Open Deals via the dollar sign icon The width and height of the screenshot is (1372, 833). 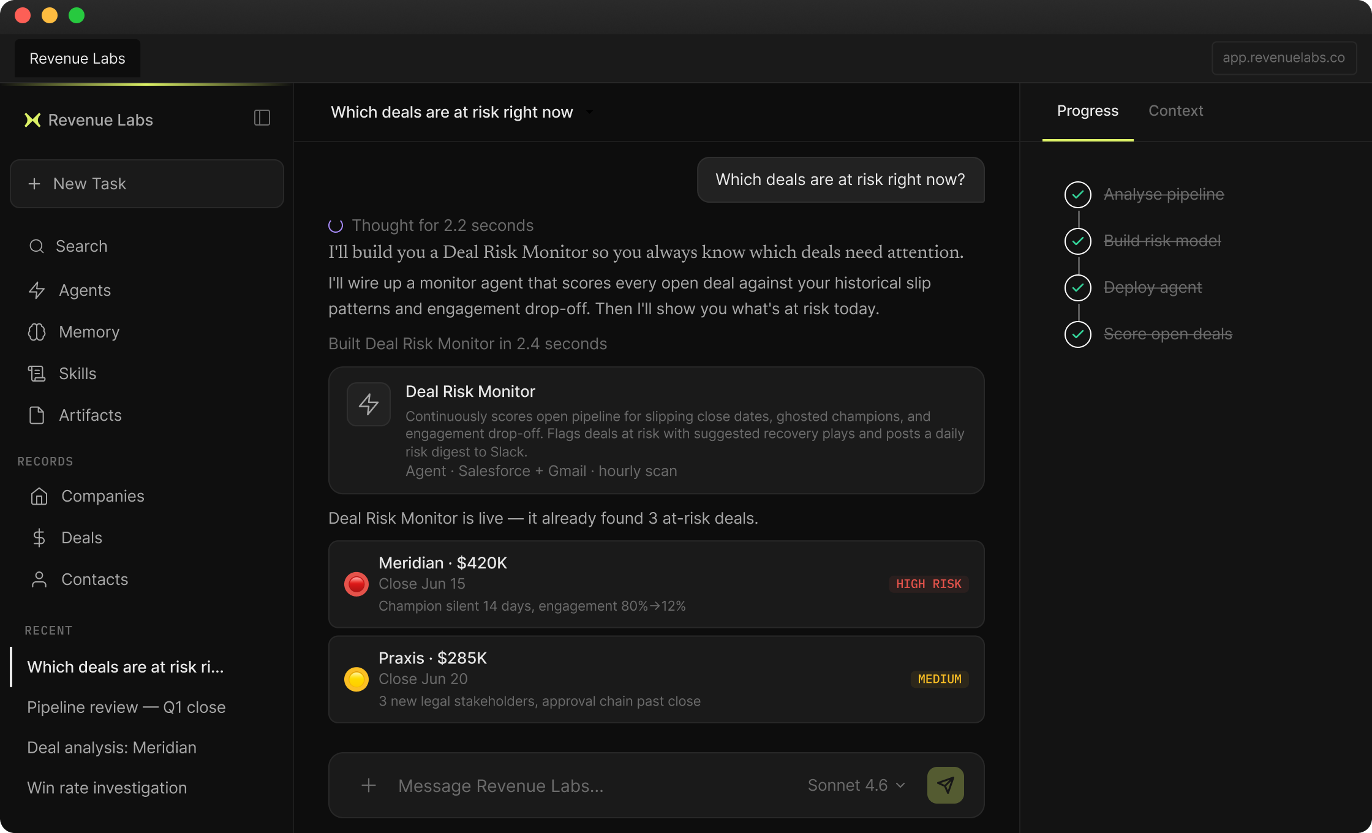click(x=39, y=538)
